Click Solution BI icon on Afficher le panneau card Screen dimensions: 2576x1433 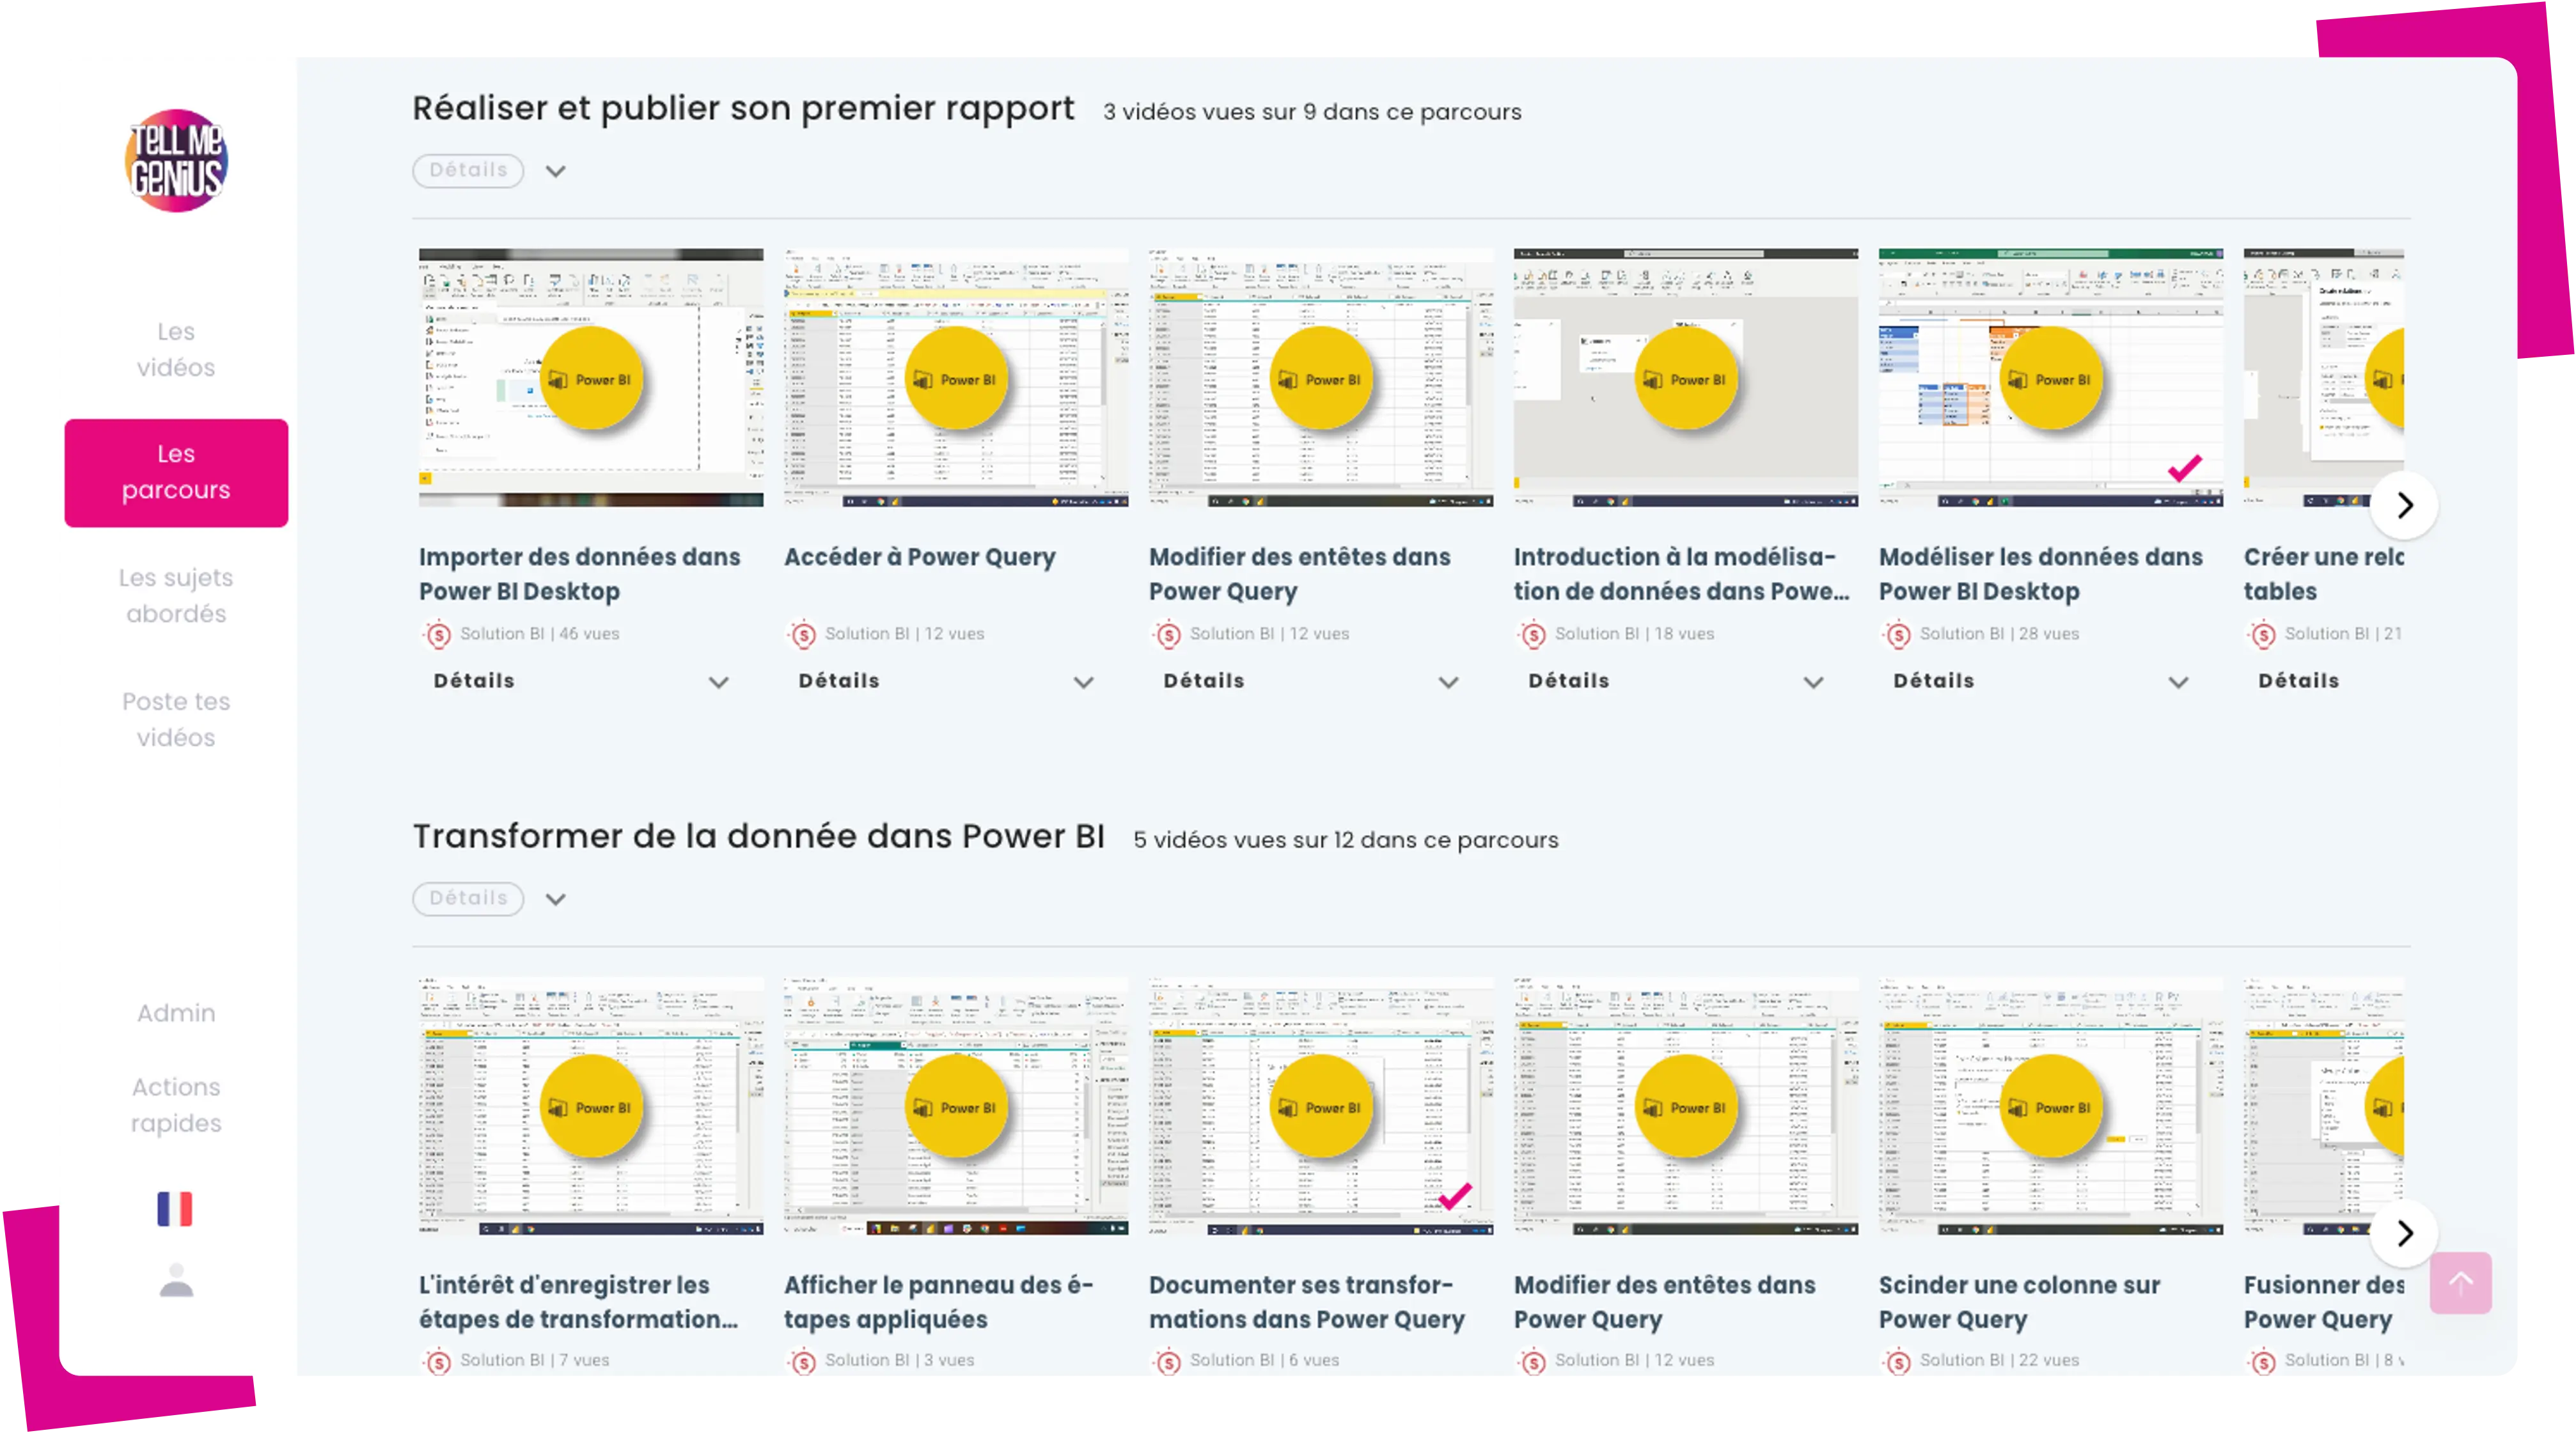point(803,1361)
